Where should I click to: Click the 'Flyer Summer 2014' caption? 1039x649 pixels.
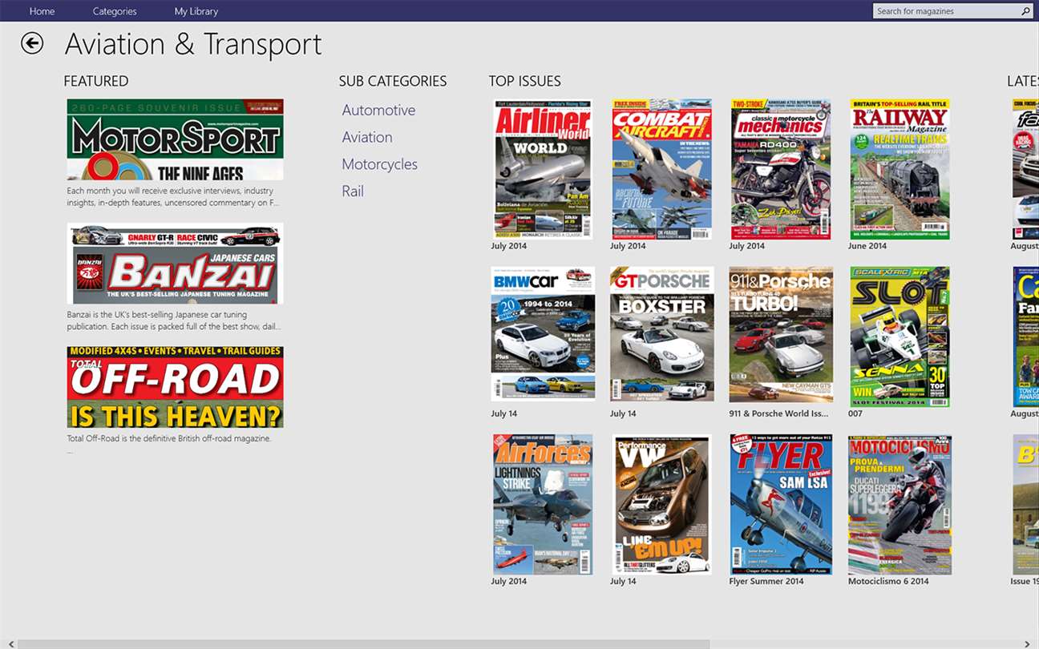766,582
